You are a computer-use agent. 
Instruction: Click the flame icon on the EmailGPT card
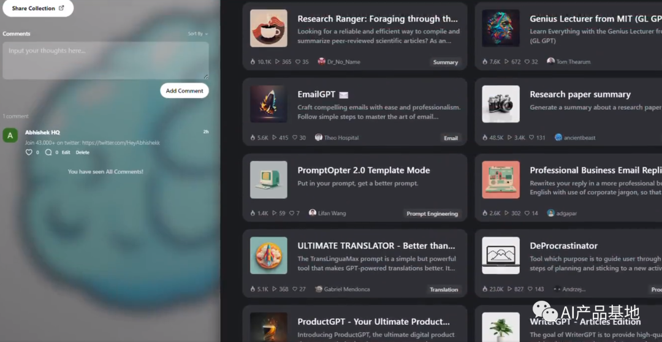click(253, 138)
